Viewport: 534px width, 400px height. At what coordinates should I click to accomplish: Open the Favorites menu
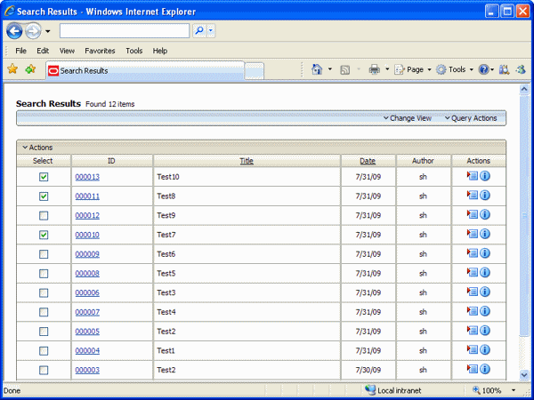coord(100,51)
